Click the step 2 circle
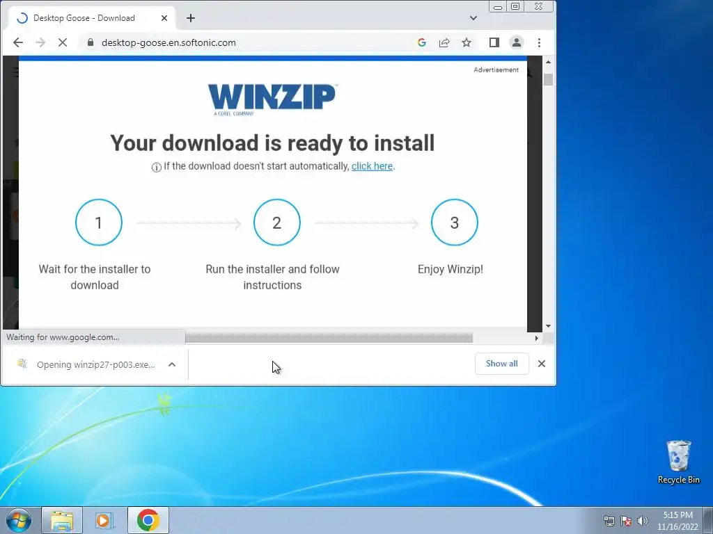713x534 pixels. coord(277,222)
